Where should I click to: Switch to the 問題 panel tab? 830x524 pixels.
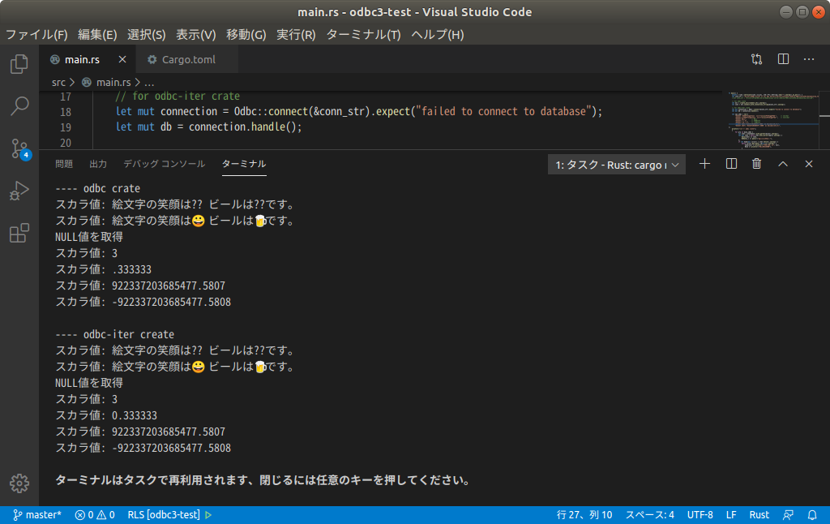64,164
